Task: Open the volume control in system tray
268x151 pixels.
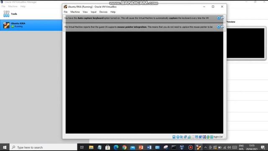Action: [x=229, y=147]
